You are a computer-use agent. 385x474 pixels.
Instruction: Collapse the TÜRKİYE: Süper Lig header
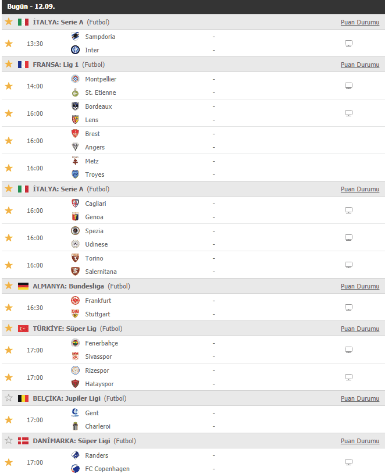point(194,329)
